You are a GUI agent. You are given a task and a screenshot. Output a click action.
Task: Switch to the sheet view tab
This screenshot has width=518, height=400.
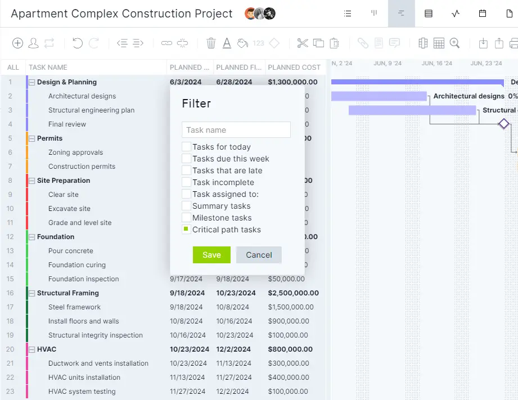point(429,14)
